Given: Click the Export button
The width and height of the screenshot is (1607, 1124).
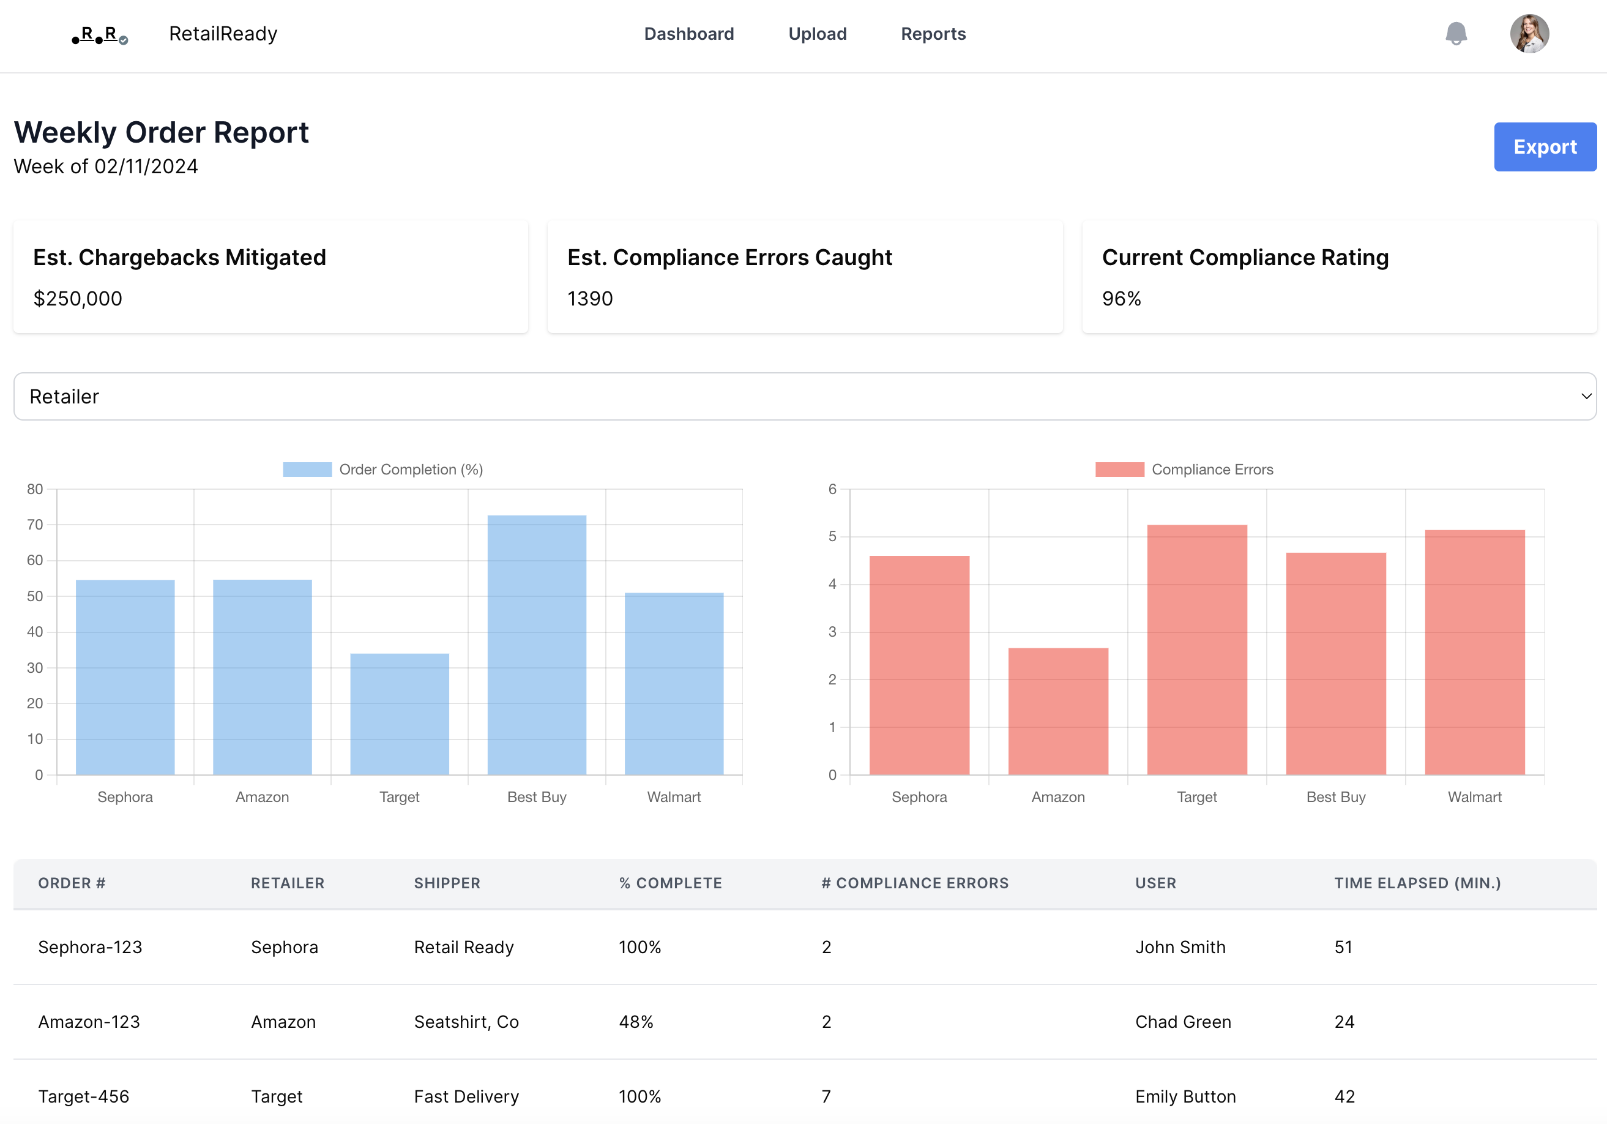Looking at the screenshot, I should pyautogui.click(x=1545, y=147).
